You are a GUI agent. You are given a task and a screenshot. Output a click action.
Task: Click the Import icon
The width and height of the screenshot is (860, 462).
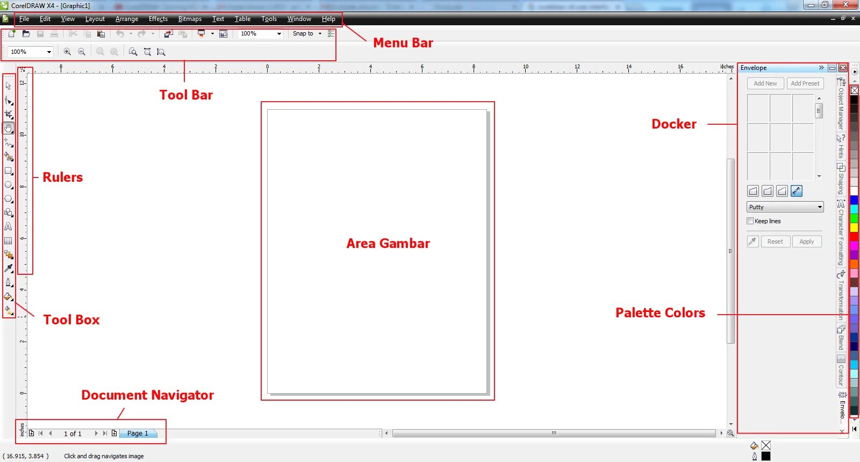point(168,34)
